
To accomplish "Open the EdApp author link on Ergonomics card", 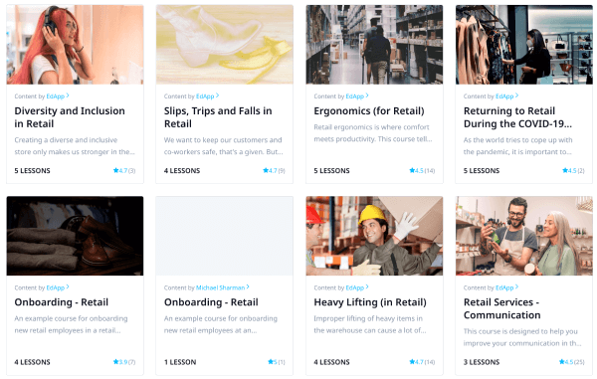I will [x=355, y=96].
